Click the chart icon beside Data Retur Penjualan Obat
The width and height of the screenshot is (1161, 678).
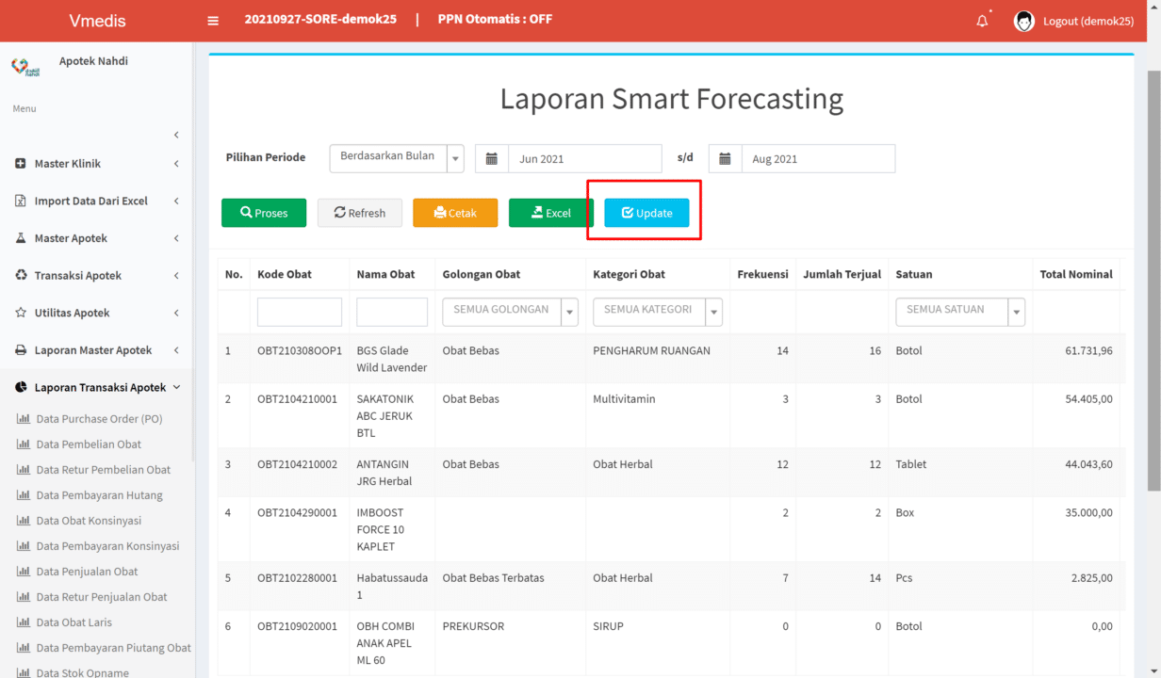(24, 597)
